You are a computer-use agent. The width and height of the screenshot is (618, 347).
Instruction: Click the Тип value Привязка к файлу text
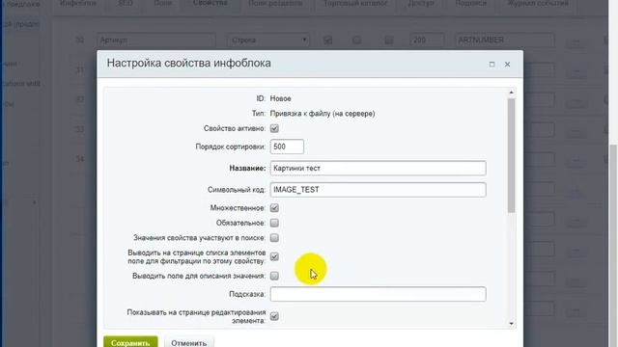point(323,114)
